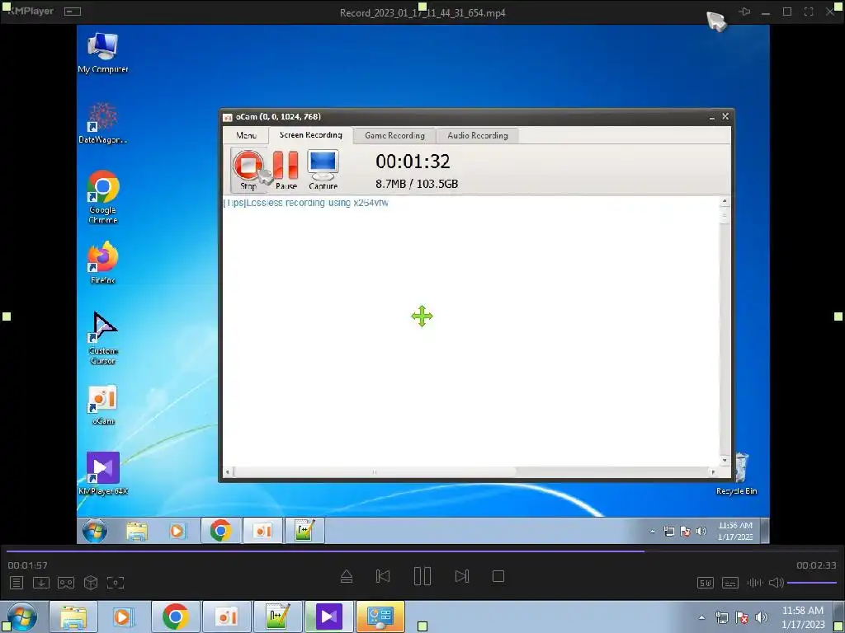Toggle the SW decoder icon
Screen dimensions: 845x633
coord(706,583)
